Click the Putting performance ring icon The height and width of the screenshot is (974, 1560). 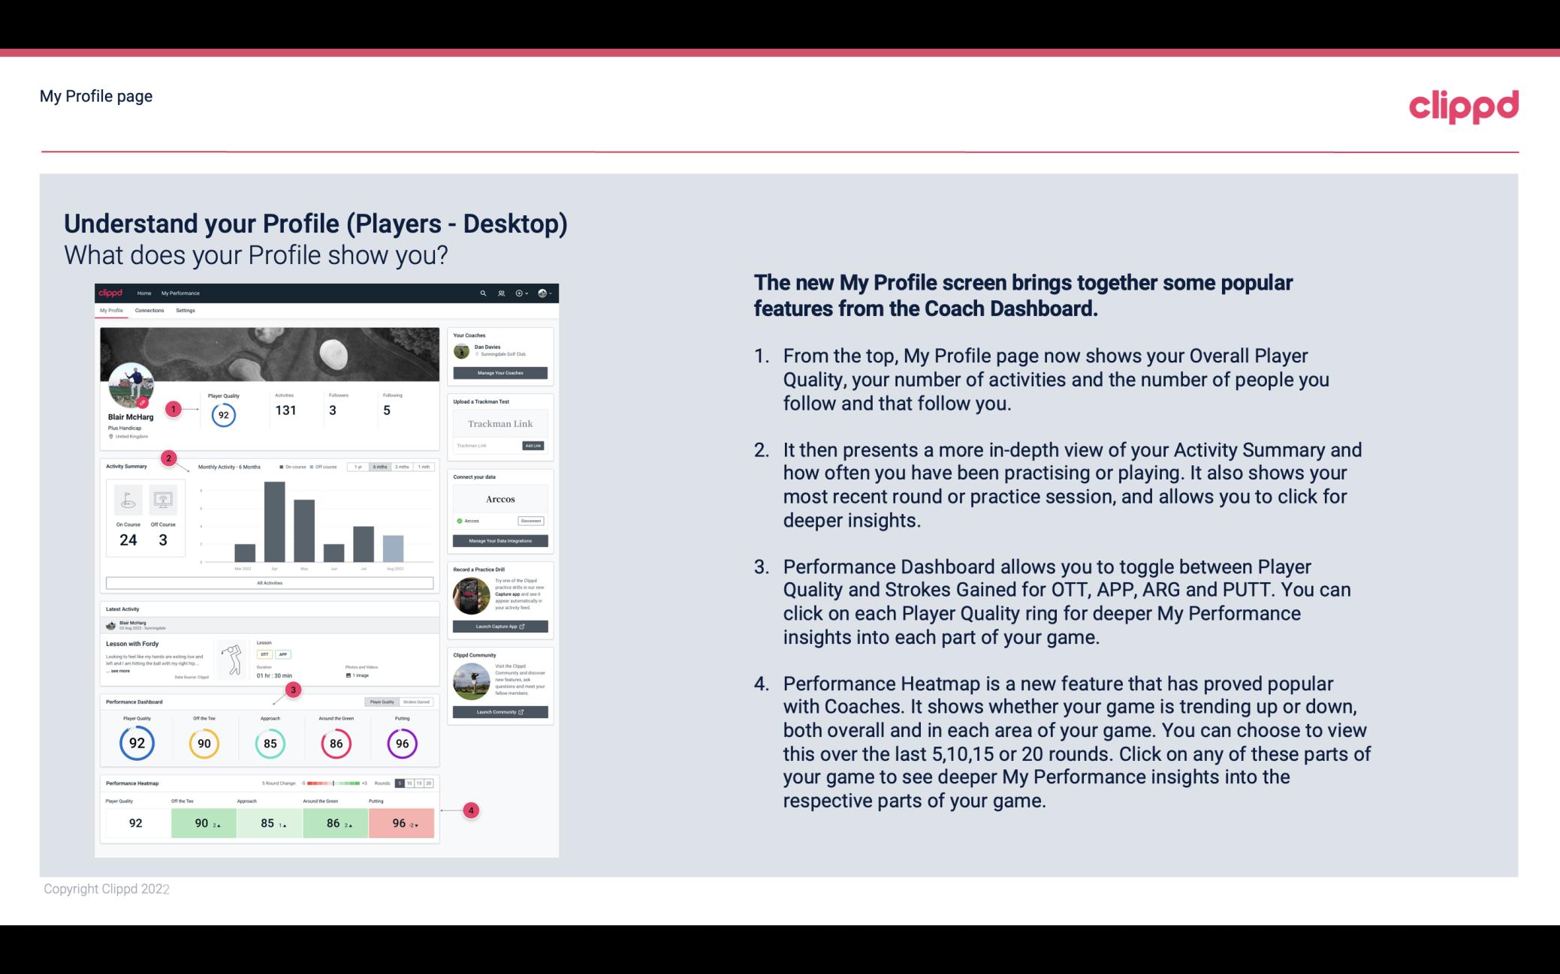[401, 743]
